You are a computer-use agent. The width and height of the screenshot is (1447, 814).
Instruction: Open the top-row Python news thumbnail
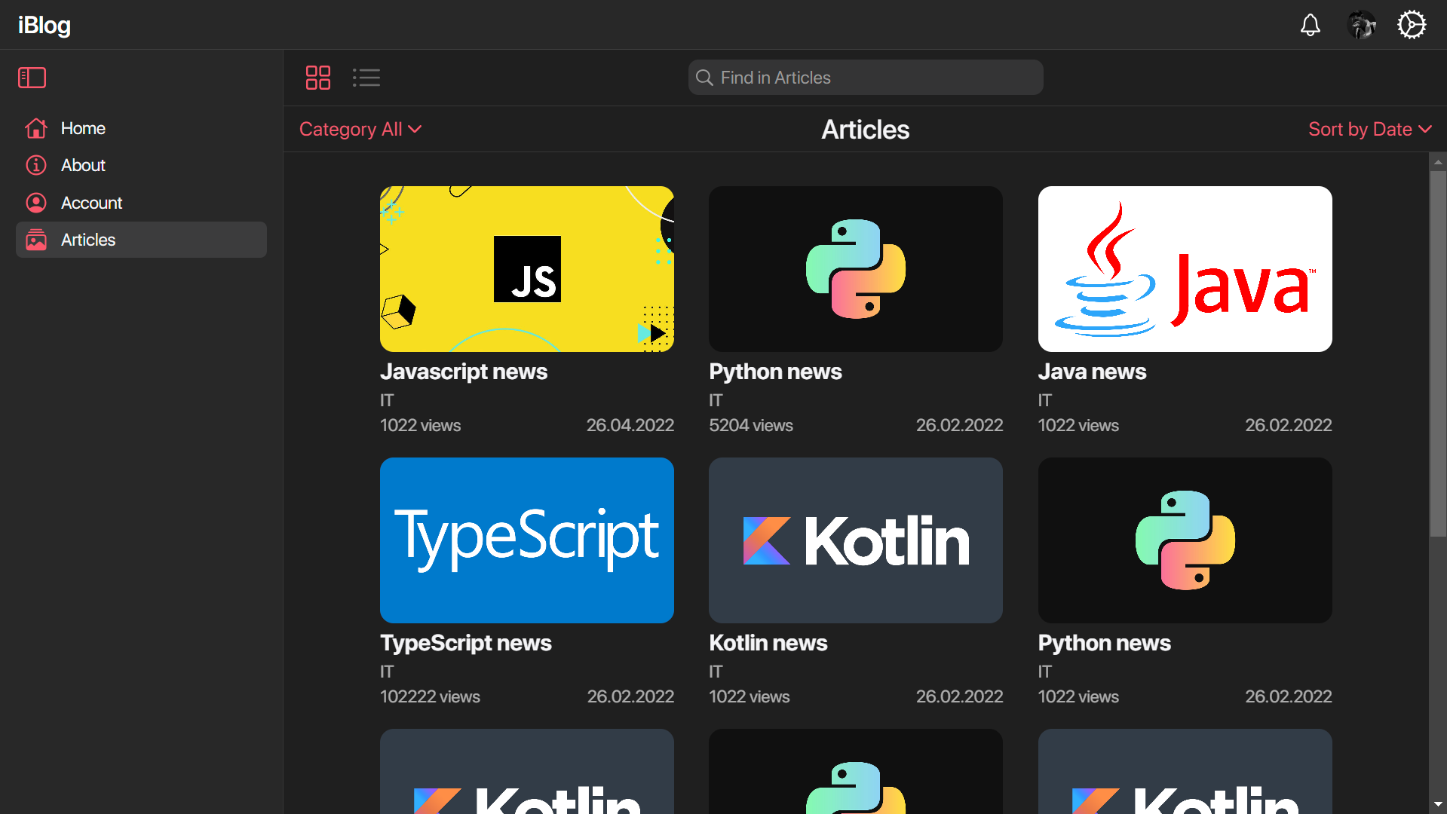coord(856,269)
